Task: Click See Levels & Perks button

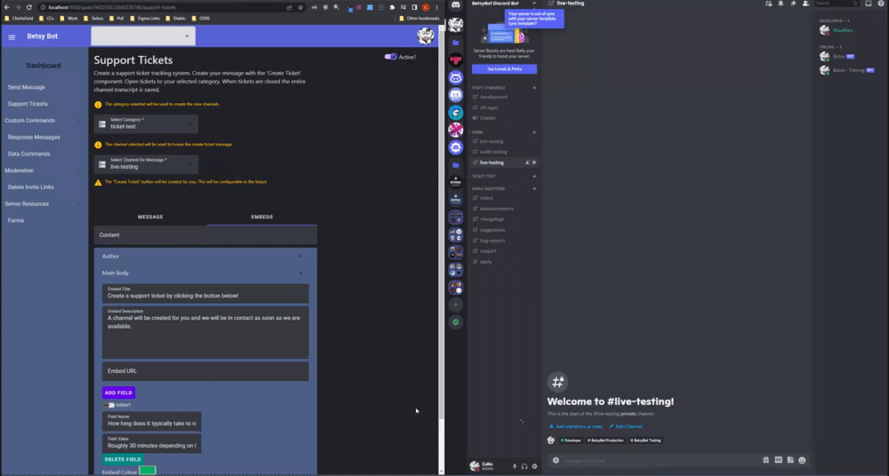Action: coord(504,69)
